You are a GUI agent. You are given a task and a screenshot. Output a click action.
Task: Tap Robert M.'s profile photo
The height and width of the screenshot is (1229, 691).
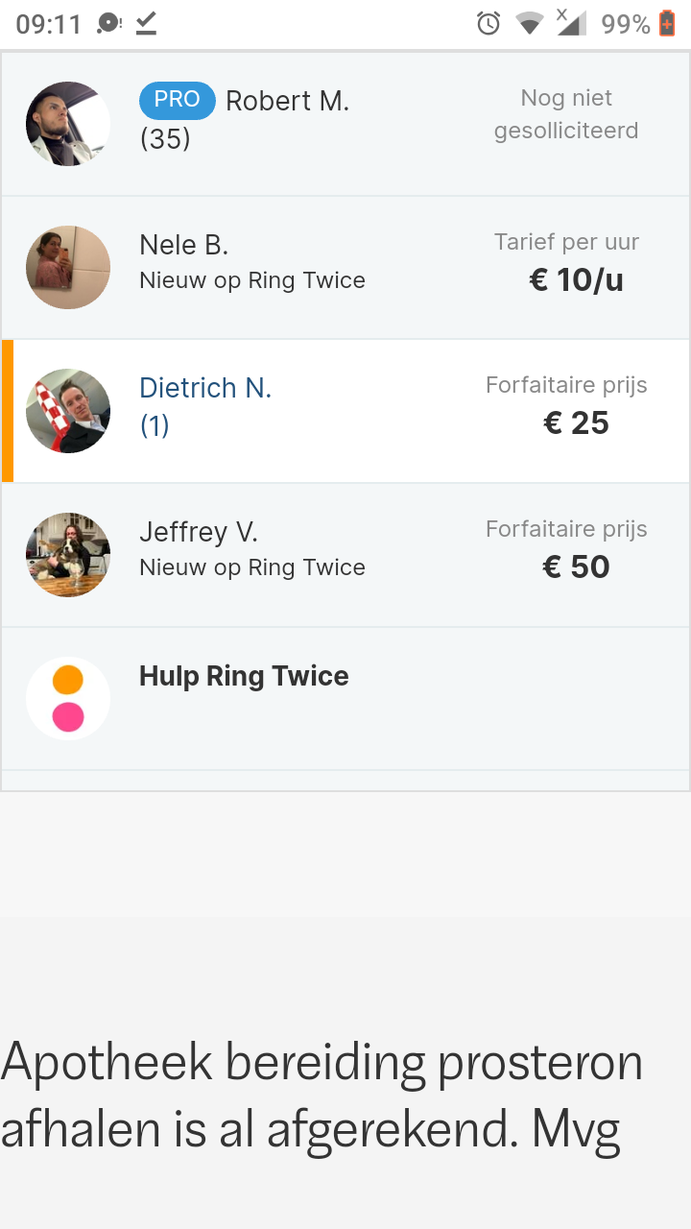point(68,124)
